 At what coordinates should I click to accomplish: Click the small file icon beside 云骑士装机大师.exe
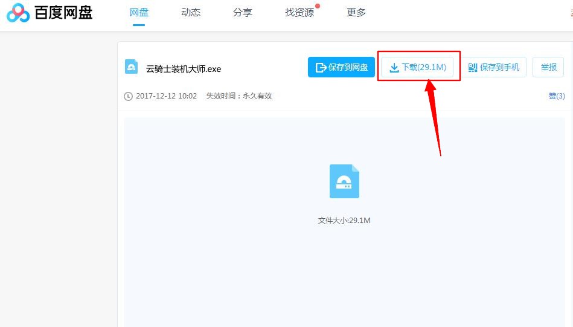(131, 67)
